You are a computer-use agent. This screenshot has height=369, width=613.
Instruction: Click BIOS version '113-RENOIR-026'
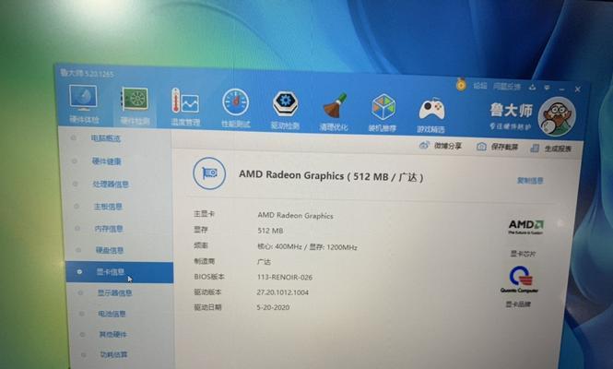[285, 277]
